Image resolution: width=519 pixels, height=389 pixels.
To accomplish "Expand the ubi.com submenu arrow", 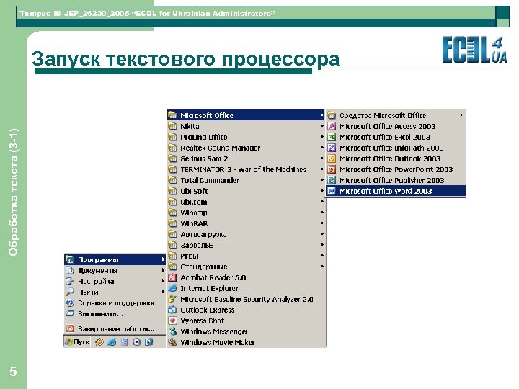I will [x=322, y=202].
